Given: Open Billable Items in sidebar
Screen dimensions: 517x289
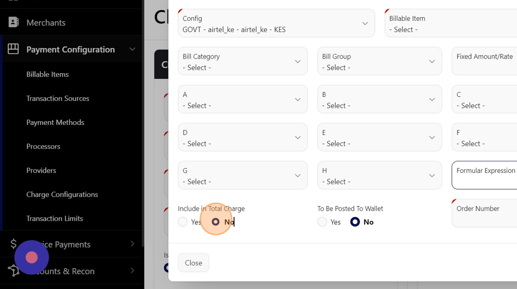Looking at the screenshot, I should 48,74.
